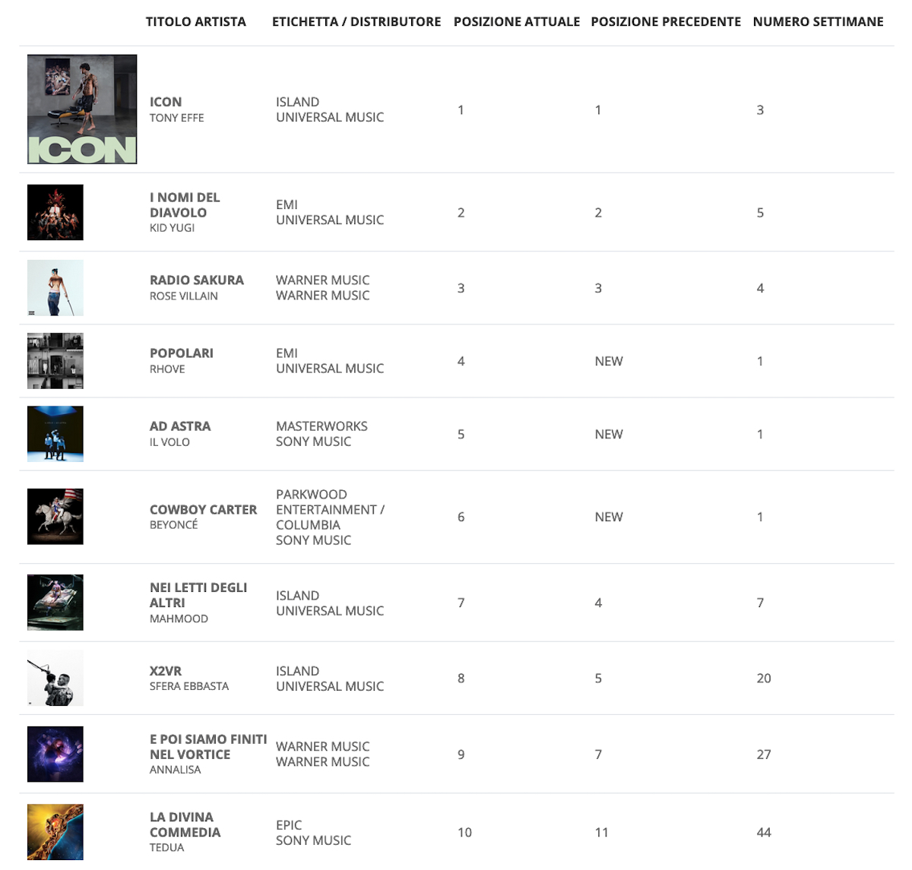The width and height of the screenshot is (912, 870).
Task: Open the X2VR album cover thumbnail
Action: [55, 678]
